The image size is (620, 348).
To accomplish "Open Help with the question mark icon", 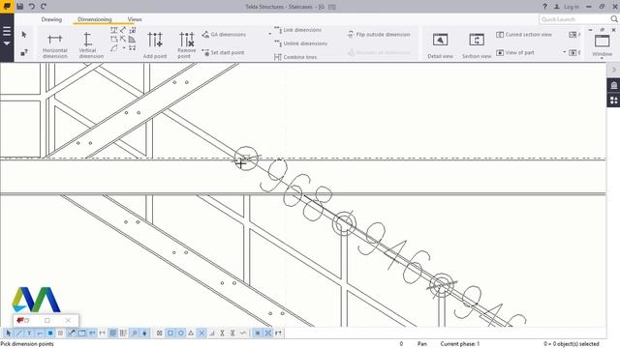I will click(544, 7).
